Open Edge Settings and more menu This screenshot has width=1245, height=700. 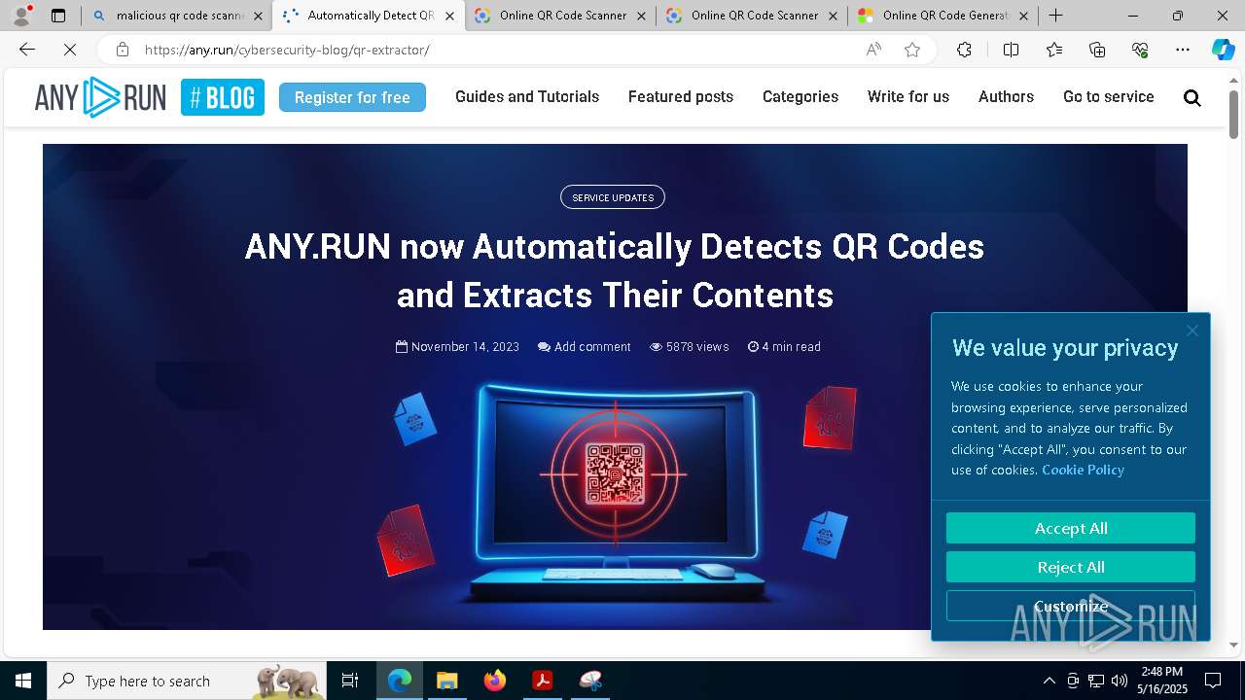[x=1183, y=50]
